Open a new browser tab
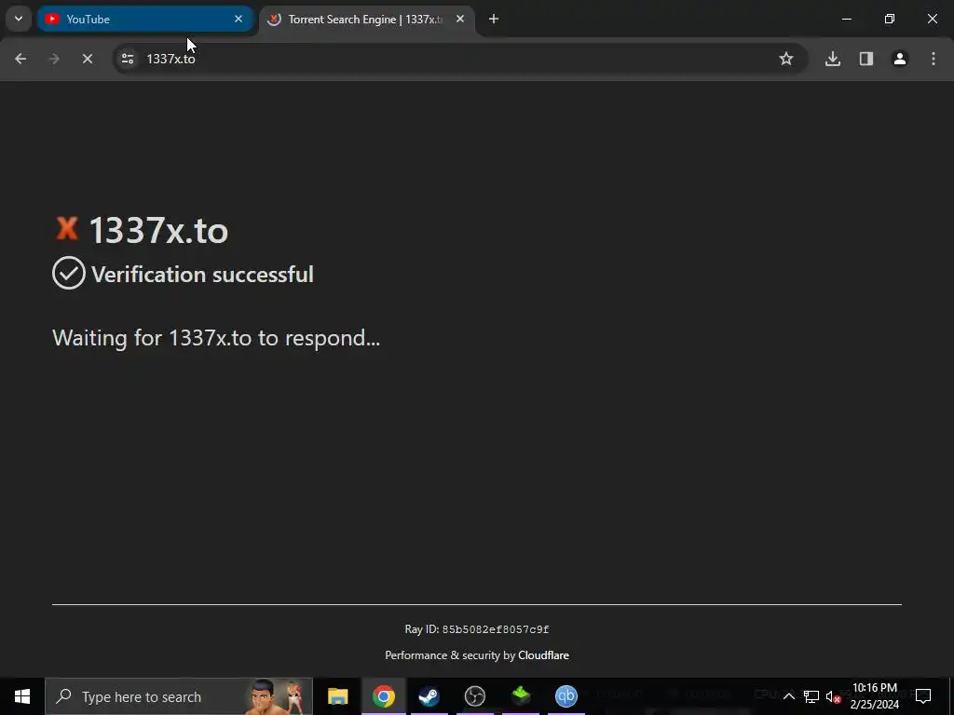Viewport: 954px width, 715px height. click(x=494, y=19)
